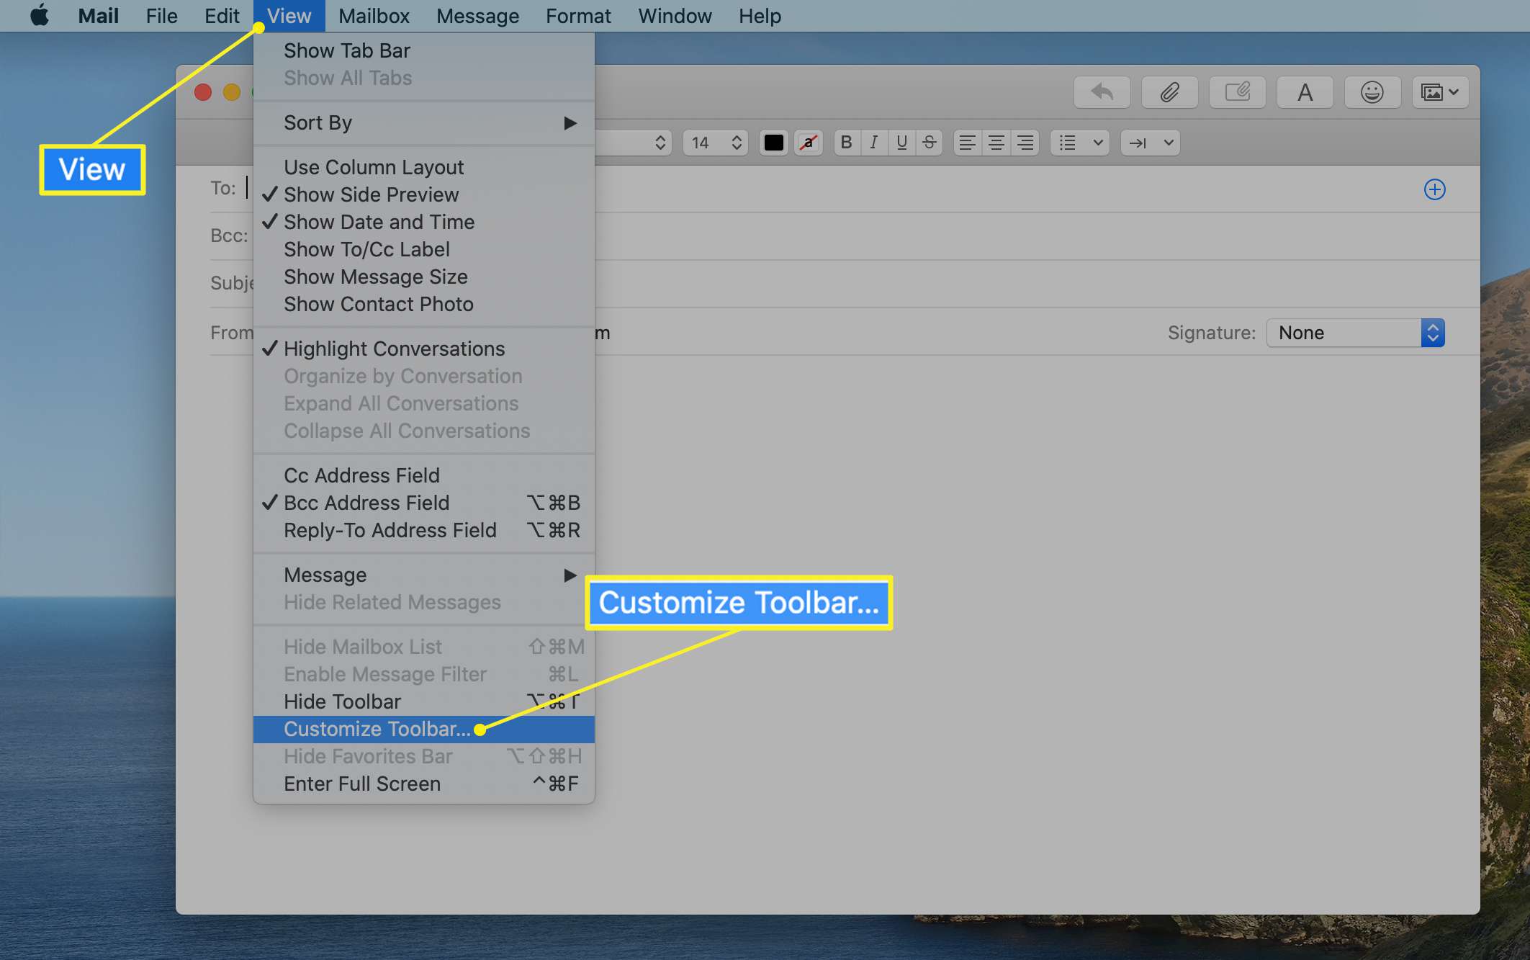The width and height of the screenshot is (1530, 960).
Task: Uncheck the Bcc Address Field option
Action: tap(424, 503)
